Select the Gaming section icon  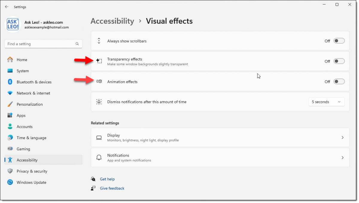(10, 149)
